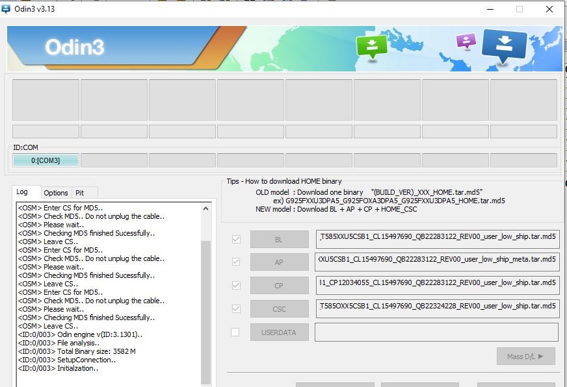Click the 'Odin engine v(ID:3.1301)..' log line
567x387 pixels.
[x=80, y=334]
